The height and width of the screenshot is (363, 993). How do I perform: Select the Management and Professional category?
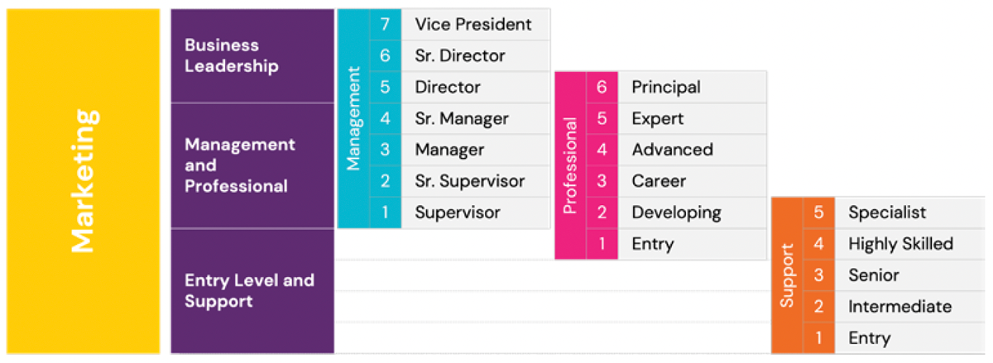click(x=252, y=165)
